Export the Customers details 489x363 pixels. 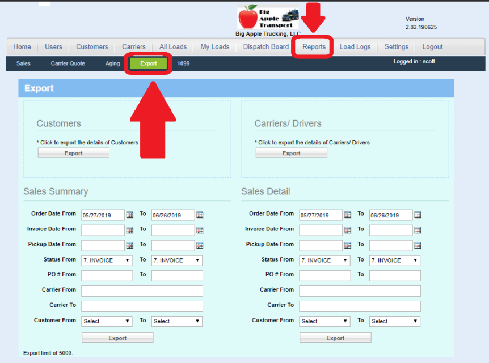pyautogui.click(x=73, y=152)
